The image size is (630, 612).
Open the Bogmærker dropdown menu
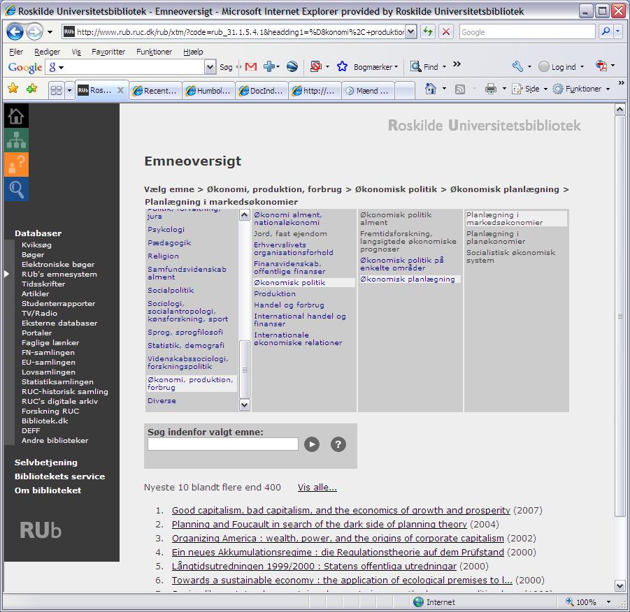coord(375,67)
